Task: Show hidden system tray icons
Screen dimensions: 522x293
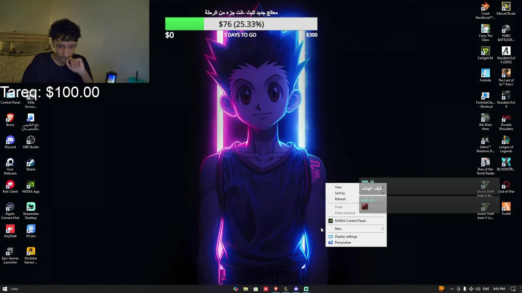Action: click(451, 289)
